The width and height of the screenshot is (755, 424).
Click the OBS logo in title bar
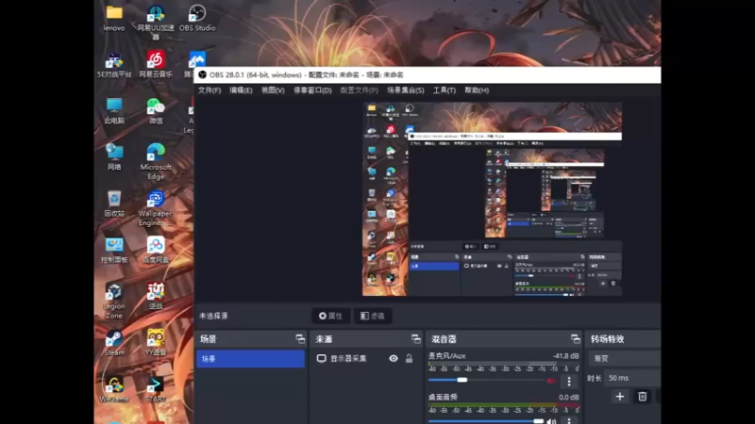pos(202,75)
